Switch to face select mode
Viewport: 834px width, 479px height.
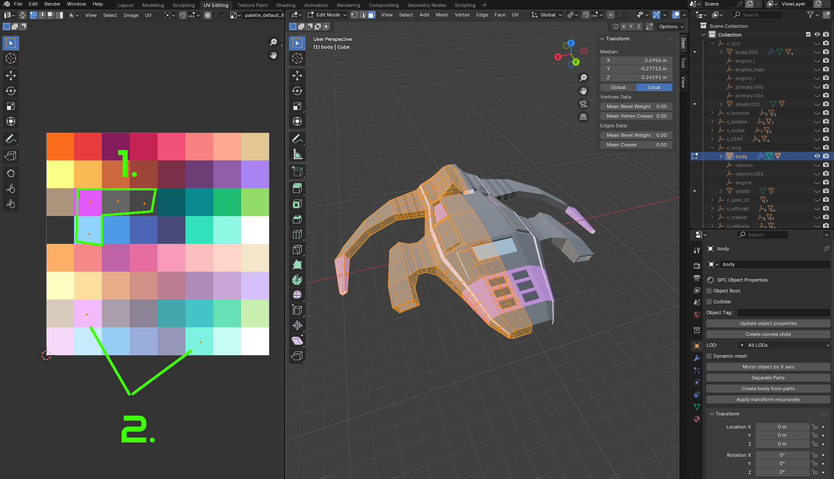pyautogui.click(x=371, y=15)
